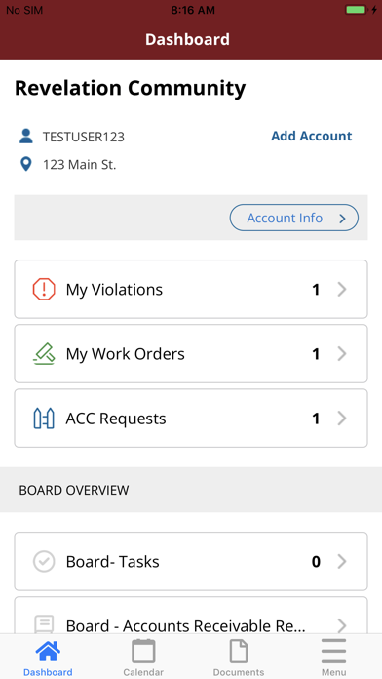Tap the red octagon violations icon
The width and height of the screenshot is (382, 679).
coord(44,290)
